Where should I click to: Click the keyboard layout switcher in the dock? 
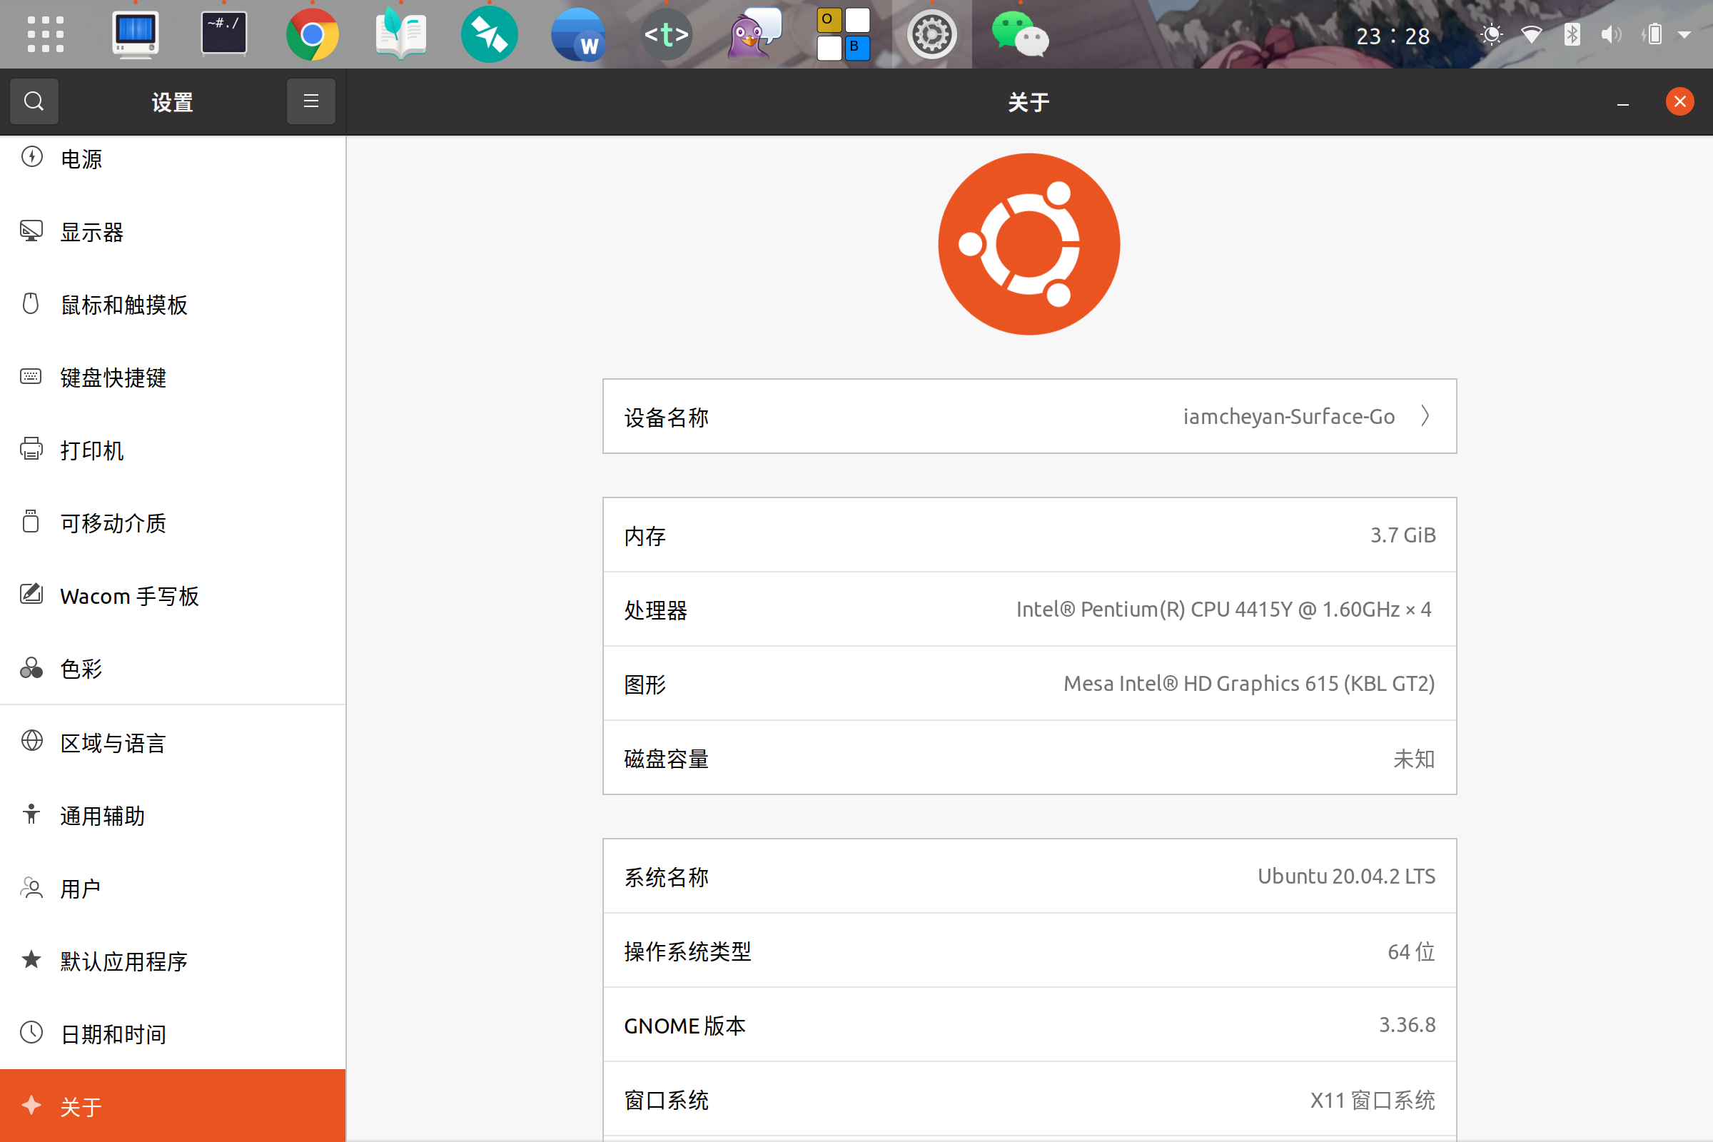(843, 34)
